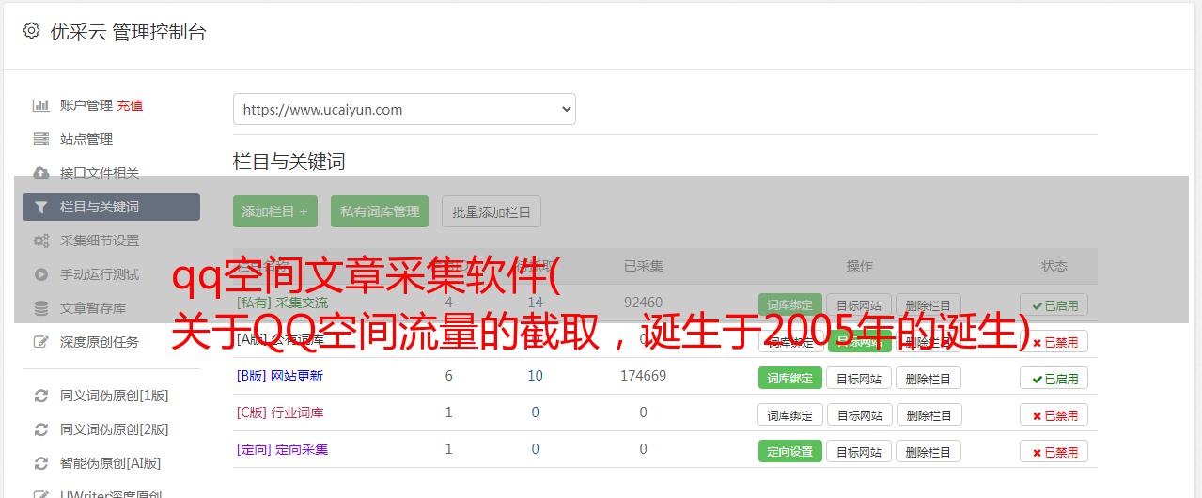Screen dimensions: 1202x498
Task: Click the refresh icon for 同义词伪原创[1版]
Action: [40, 396]
